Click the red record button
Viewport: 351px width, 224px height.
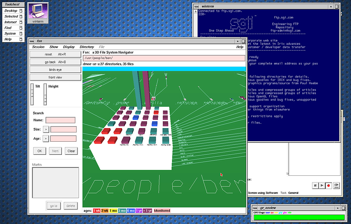click(x=329, y=186)
